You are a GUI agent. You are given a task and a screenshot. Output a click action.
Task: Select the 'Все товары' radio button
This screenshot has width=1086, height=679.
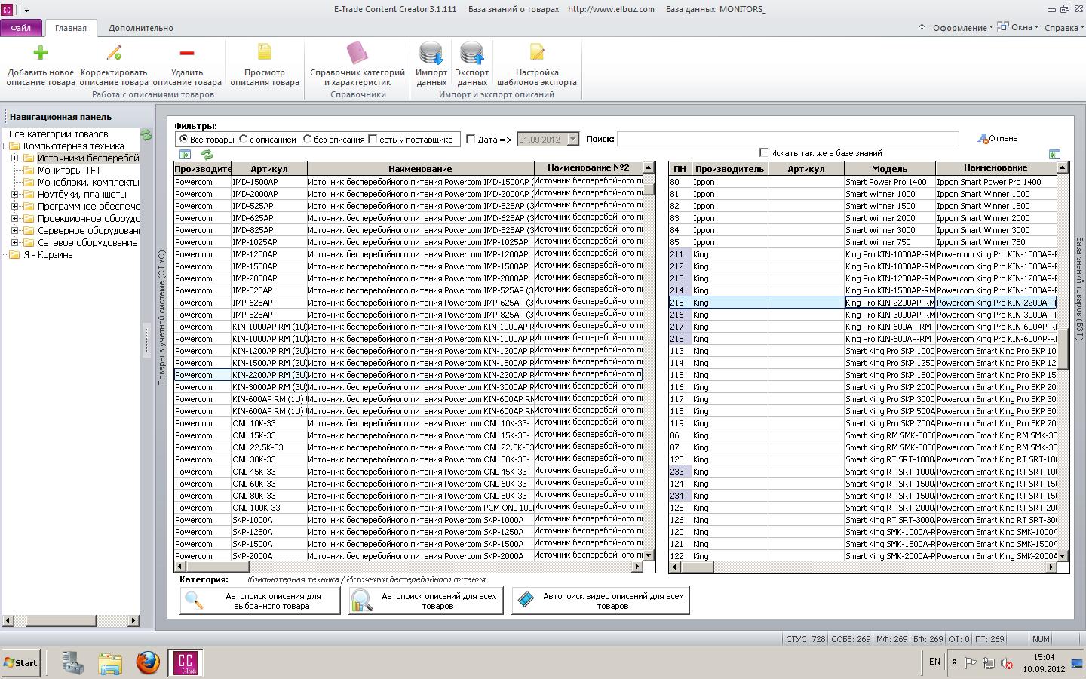point(184,139)
